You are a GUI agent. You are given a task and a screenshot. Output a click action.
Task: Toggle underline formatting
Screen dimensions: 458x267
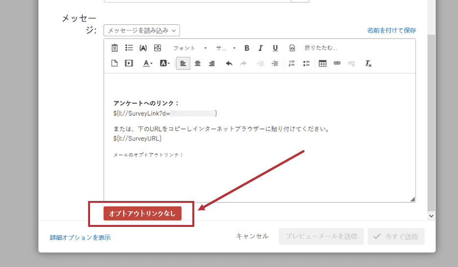(x=275, y=48)
